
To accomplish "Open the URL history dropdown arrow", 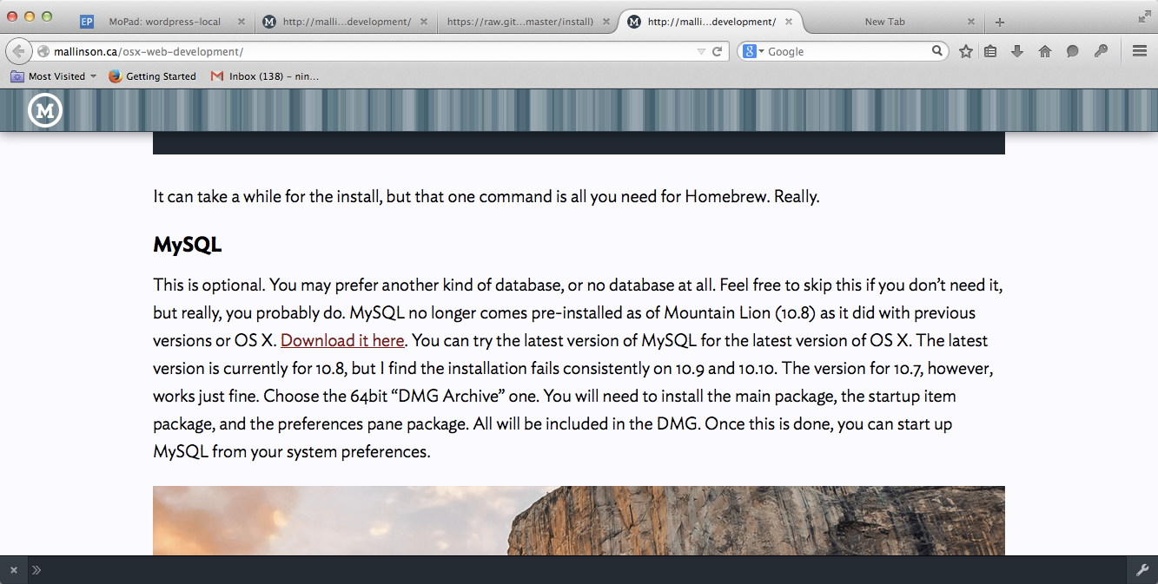I will [x=701, y=51].
